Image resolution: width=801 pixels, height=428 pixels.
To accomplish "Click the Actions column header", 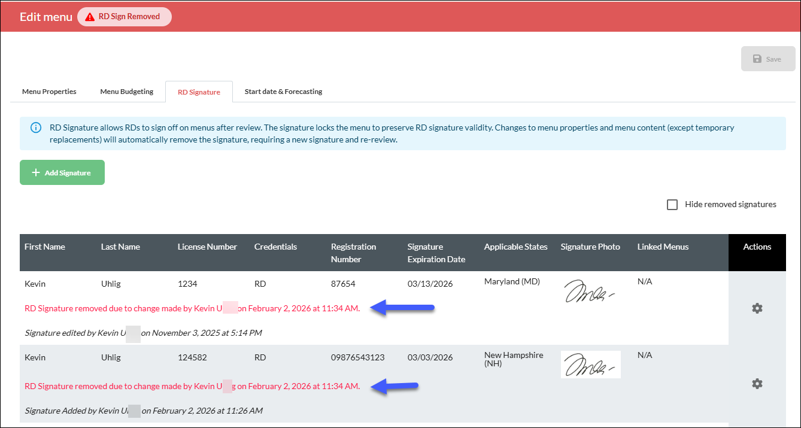I will [757, 247].
